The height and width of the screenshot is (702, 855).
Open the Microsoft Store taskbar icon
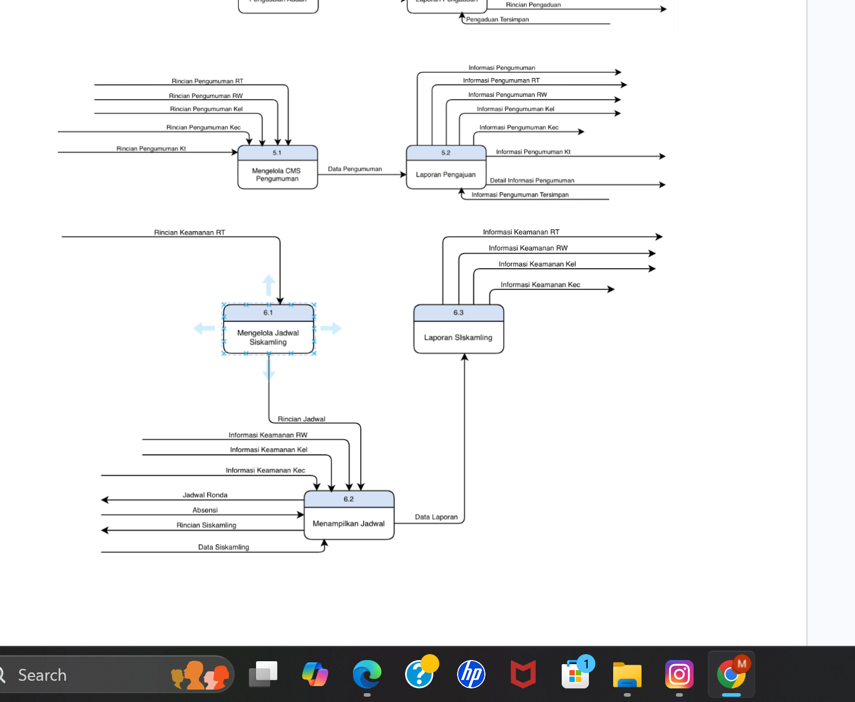(576, 674)
